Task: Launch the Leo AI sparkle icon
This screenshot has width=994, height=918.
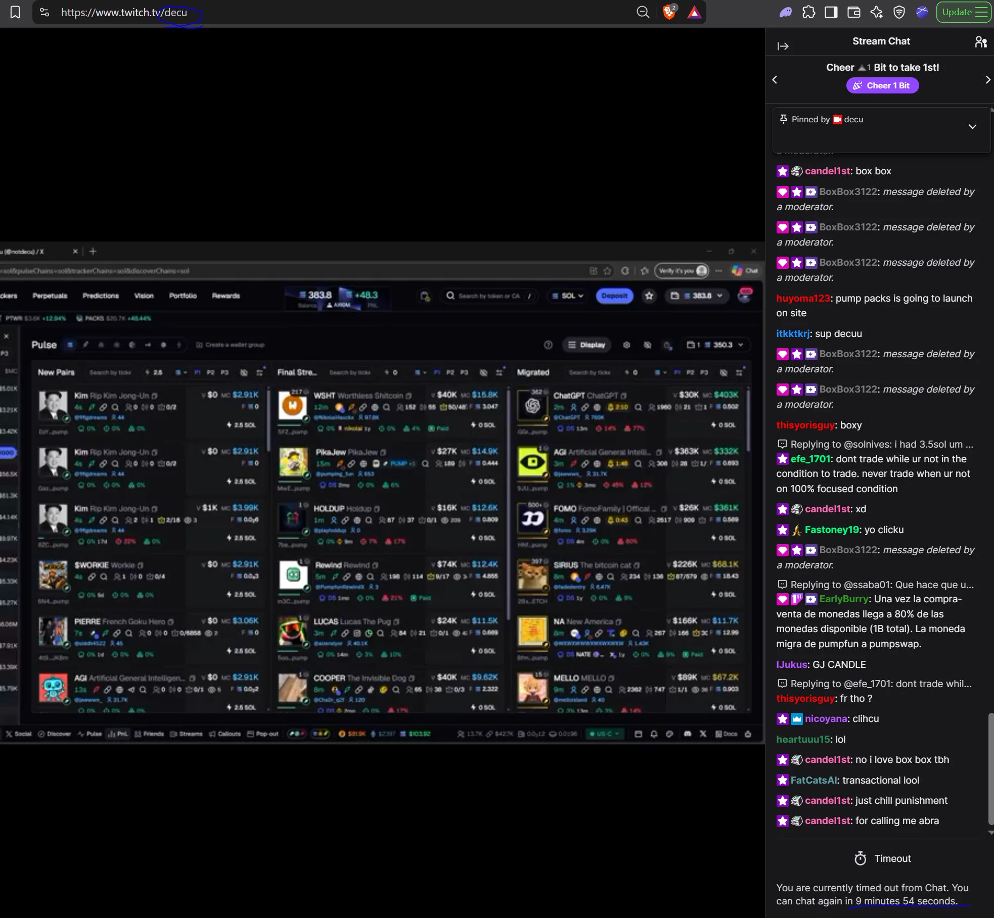Action: 876,12
